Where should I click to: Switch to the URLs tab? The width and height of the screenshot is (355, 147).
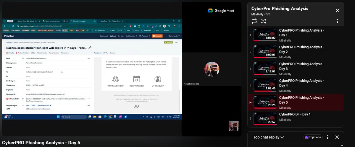33,53
